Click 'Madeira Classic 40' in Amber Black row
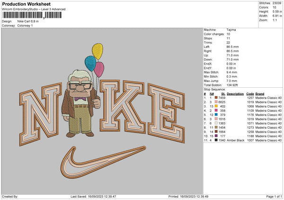 [268, 140]
